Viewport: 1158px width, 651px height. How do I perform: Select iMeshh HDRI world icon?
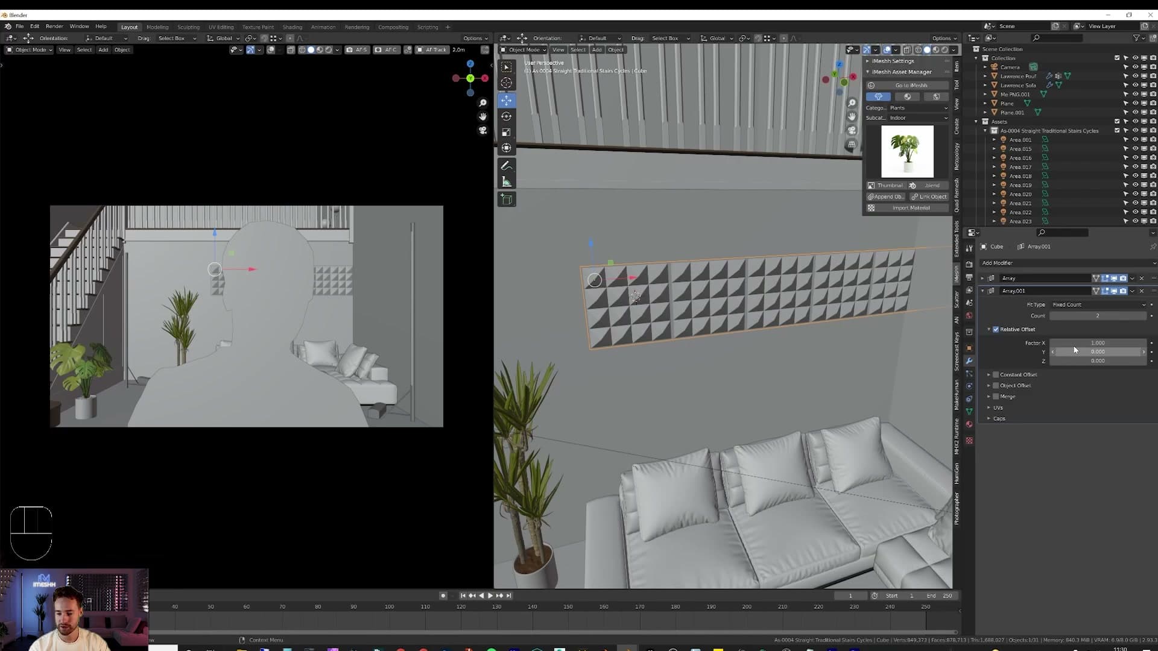(936, 96)
